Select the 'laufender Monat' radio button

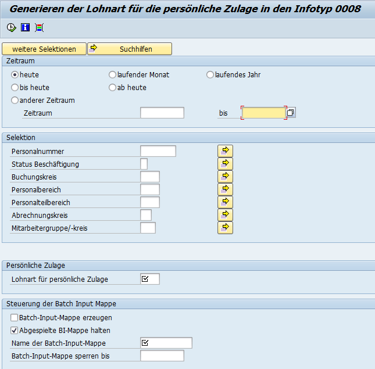(x=113, y=75)
